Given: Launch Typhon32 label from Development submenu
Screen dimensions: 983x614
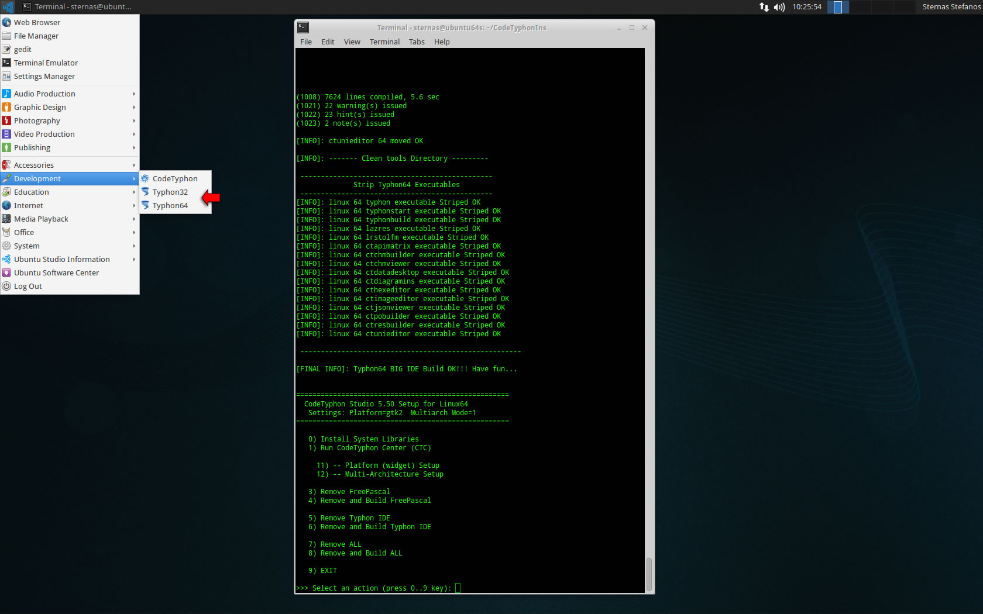Looking at the screenshot, I should pos(170,192).
